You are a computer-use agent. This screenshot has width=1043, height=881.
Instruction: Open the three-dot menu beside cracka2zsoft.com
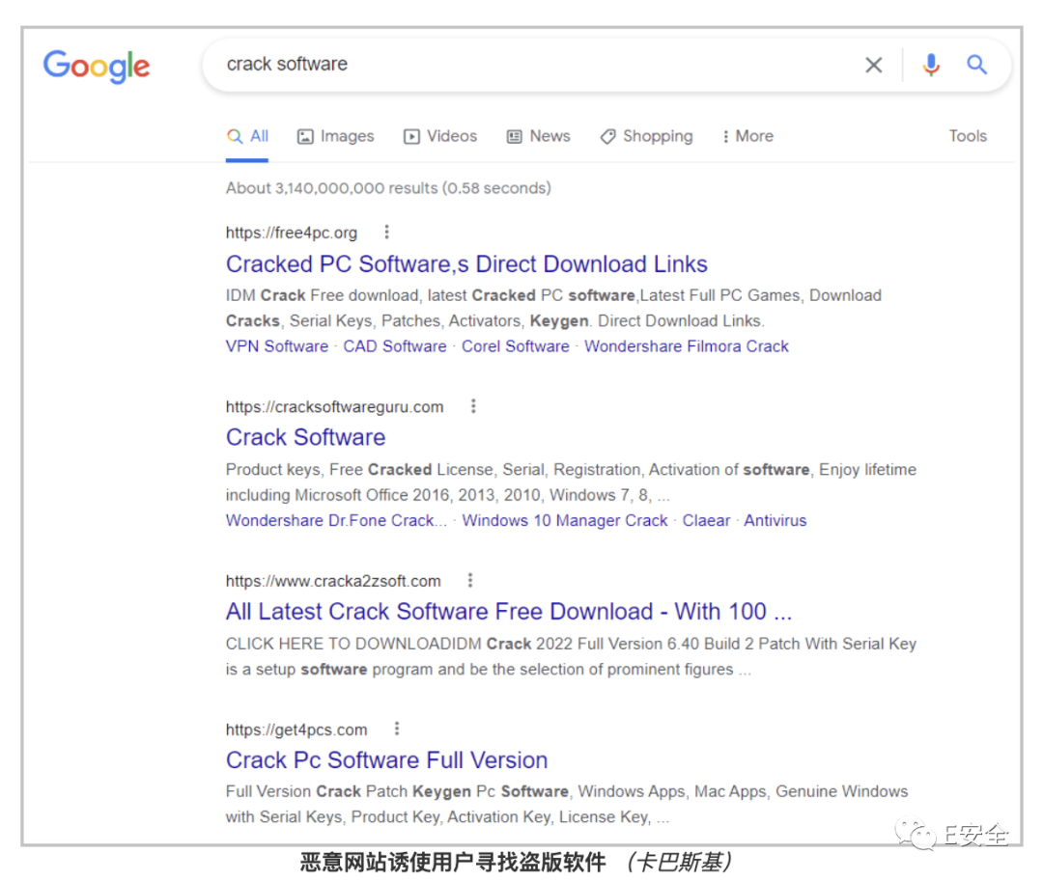pyautogui.click(x=470, y=581)
